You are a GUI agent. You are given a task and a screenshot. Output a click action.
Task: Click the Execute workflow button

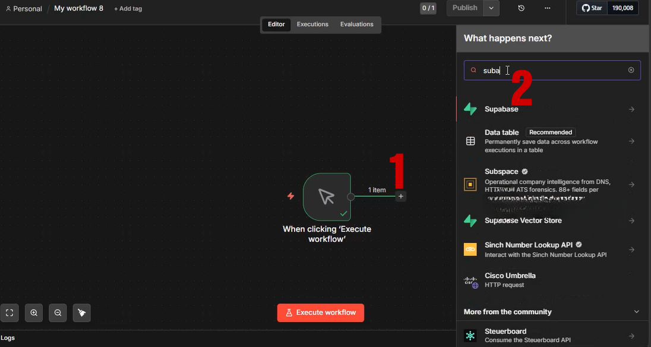point(321,313)
